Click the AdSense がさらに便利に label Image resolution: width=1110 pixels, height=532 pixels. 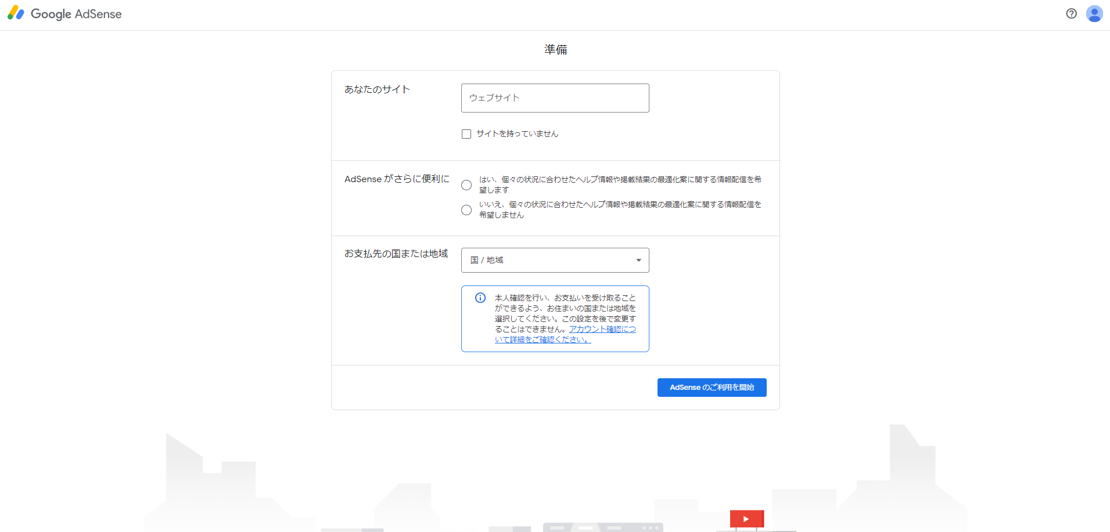[397, 179]
